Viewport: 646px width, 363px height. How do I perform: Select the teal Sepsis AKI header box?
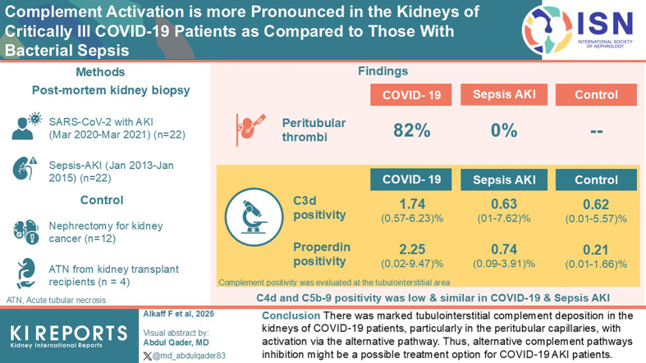[504, 179]
